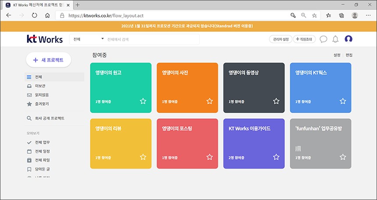Star the 영댕이의 동영상 project
This screenshot has width=377, height=200.
click(x=276, y=101)
